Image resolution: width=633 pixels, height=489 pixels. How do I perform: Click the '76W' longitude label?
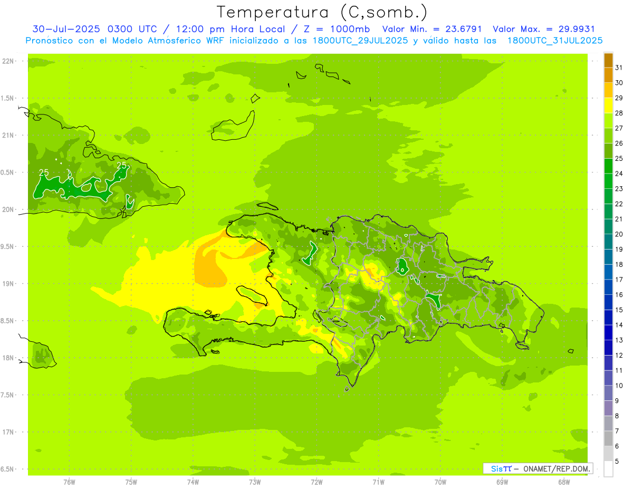pyautogui.click(x=69, y=482)
